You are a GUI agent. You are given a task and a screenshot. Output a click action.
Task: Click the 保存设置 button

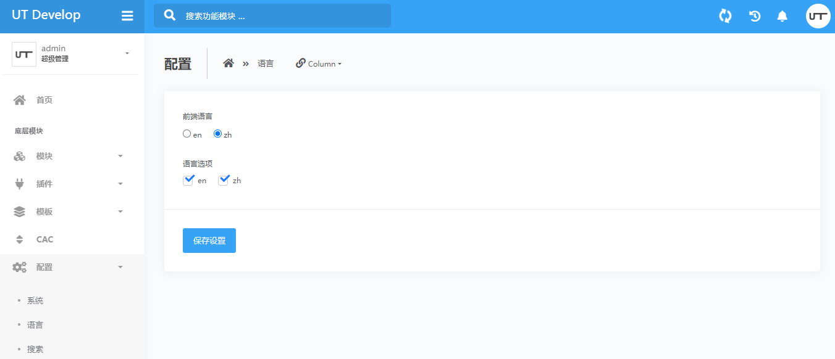tap(209, 241)
